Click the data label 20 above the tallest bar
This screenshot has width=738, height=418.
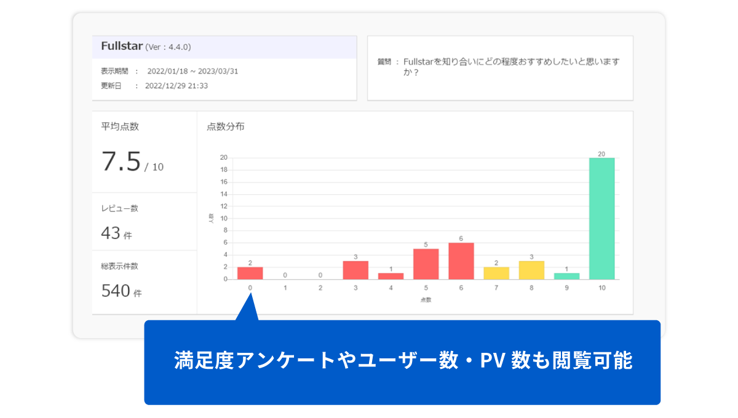[601, 154]
